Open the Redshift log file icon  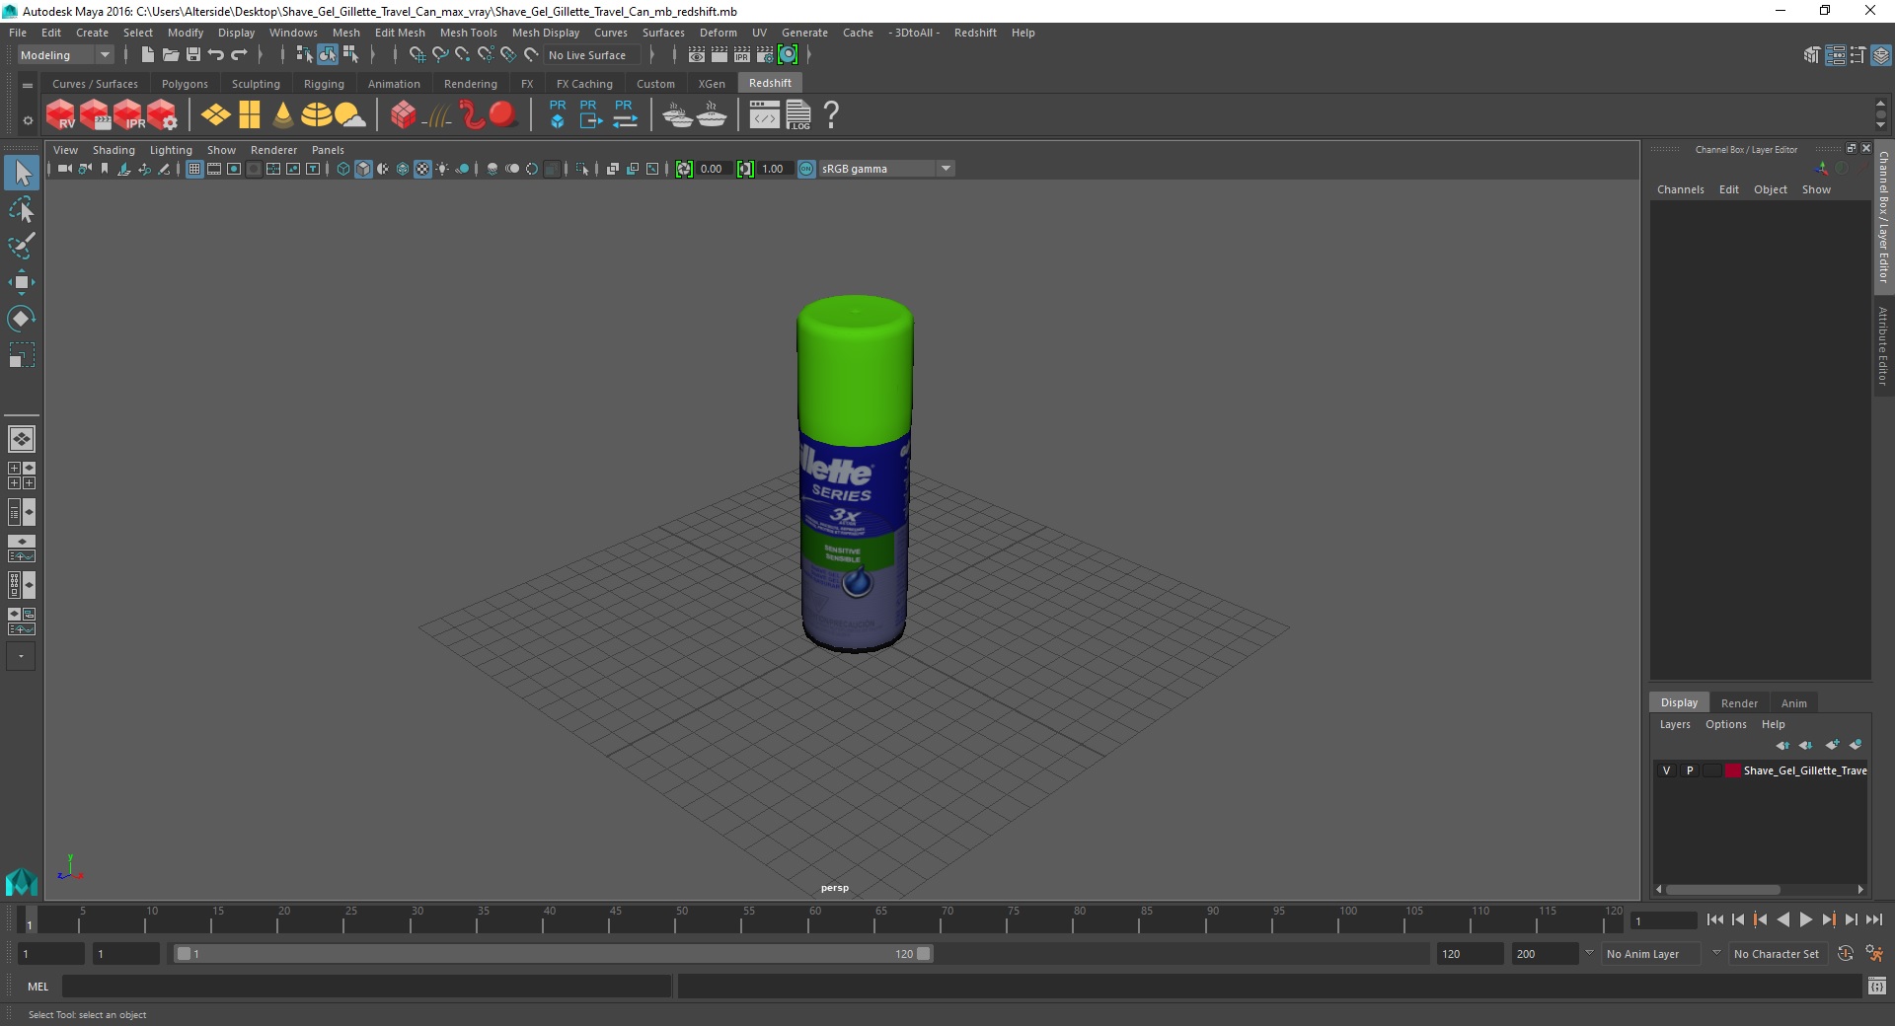[798, 115]
